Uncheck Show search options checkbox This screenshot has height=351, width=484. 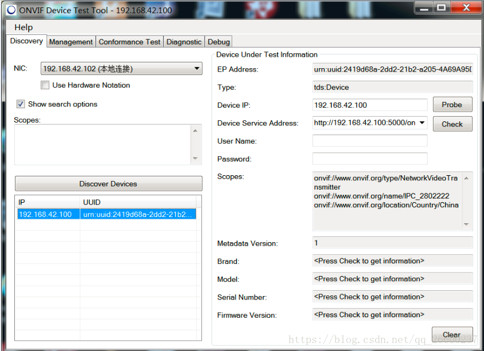pos(21,104)
